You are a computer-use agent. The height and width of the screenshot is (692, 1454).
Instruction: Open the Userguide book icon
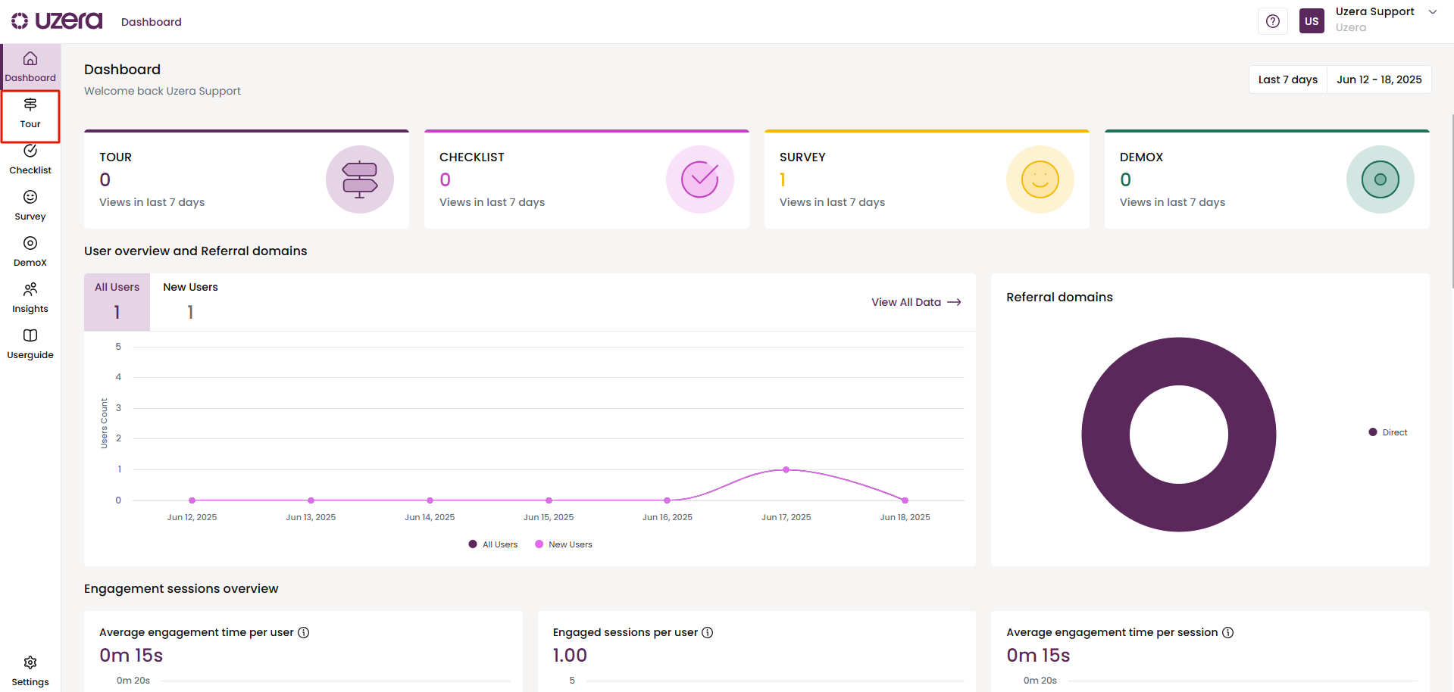(x=30, y=344)
